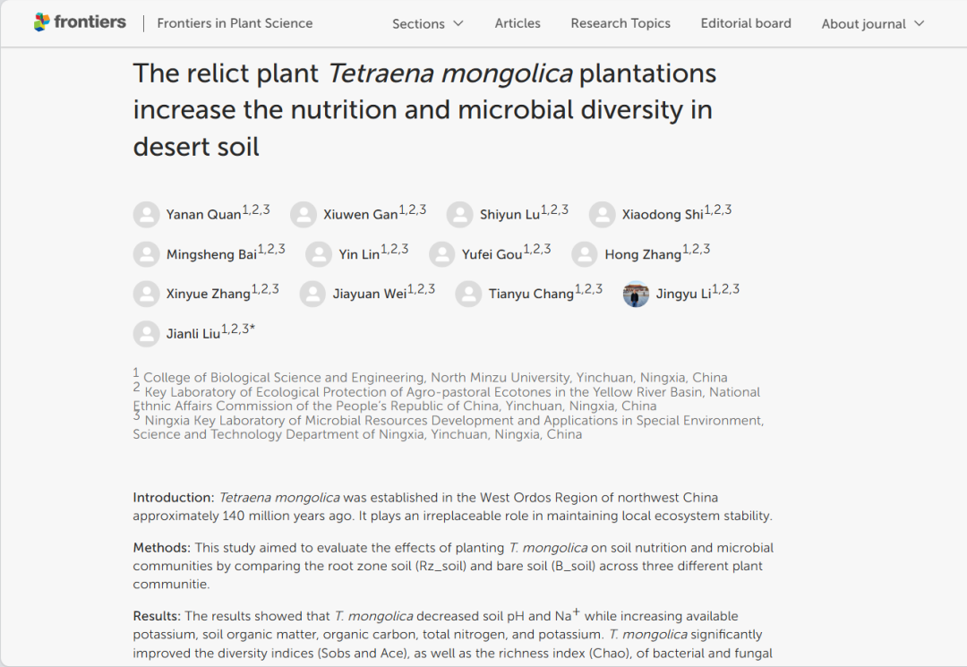Go to the Articles page
The image size is (967, 667).
(518, 23)
